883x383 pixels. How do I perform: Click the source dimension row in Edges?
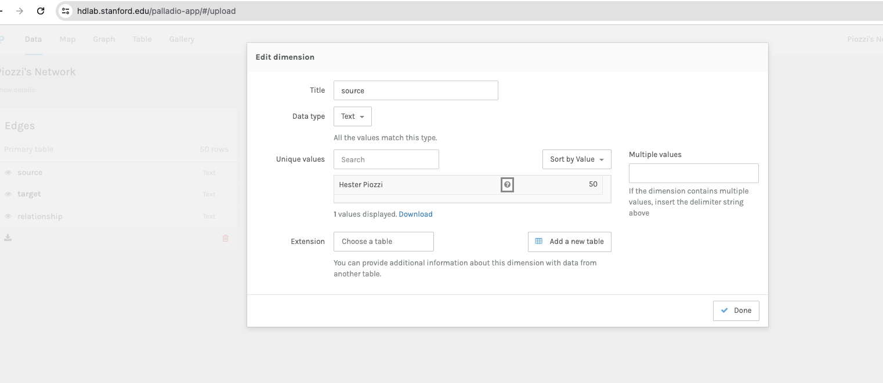pyautogui.click(x=118, y=173)
